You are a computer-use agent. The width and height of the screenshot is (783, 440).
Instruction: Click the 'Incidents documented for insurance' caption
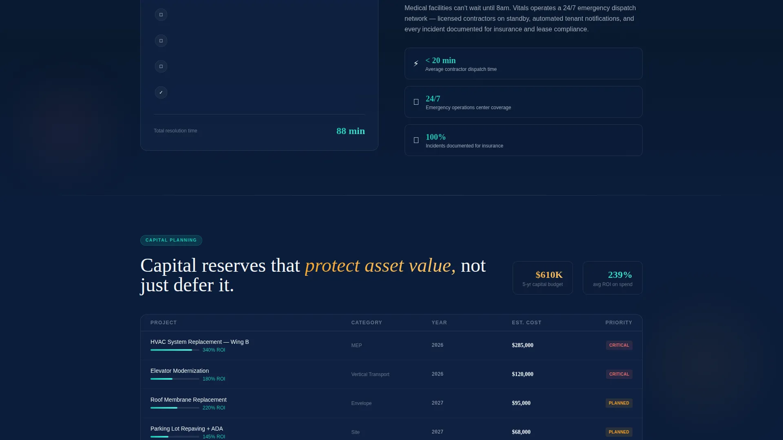464,146
